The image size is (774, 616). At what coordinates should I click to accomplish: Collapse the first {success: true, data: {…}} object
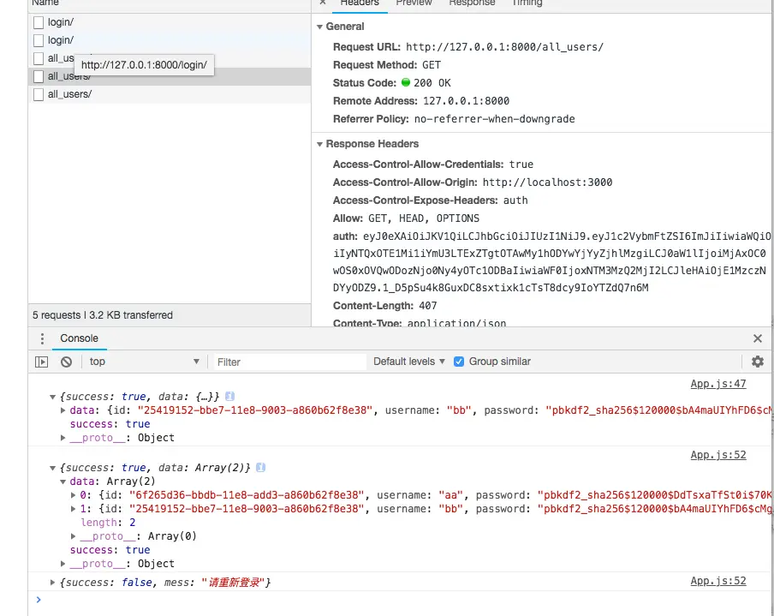[x=52, y=397]
